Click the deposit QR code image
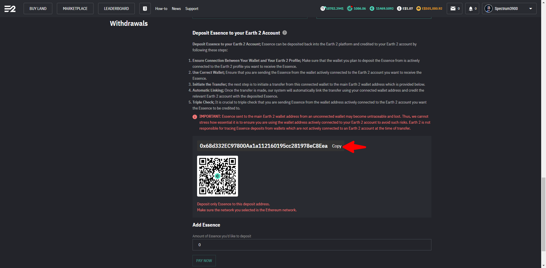546x268 pixels. 218,176
